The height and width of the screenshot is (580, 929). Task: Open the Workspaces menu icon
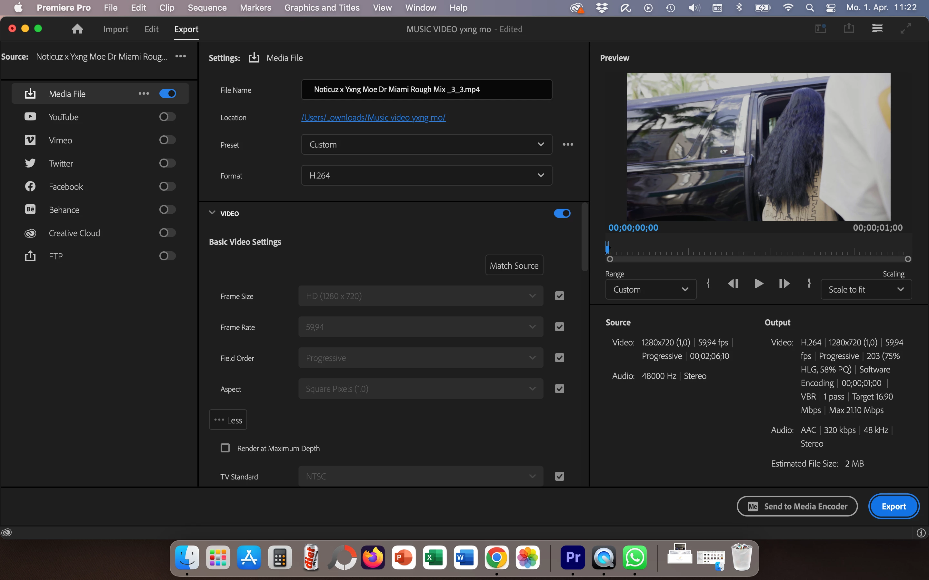click(877, 28)
